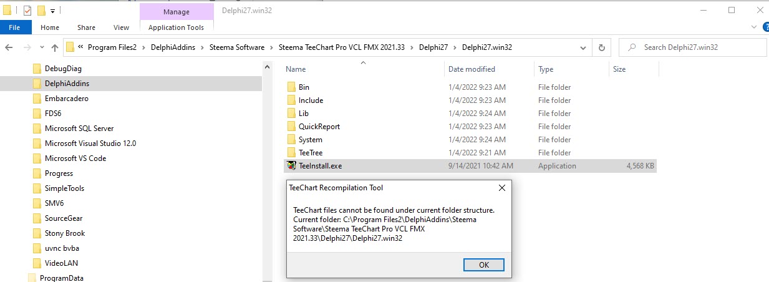Select the Include folder icon

click(291, 100)
